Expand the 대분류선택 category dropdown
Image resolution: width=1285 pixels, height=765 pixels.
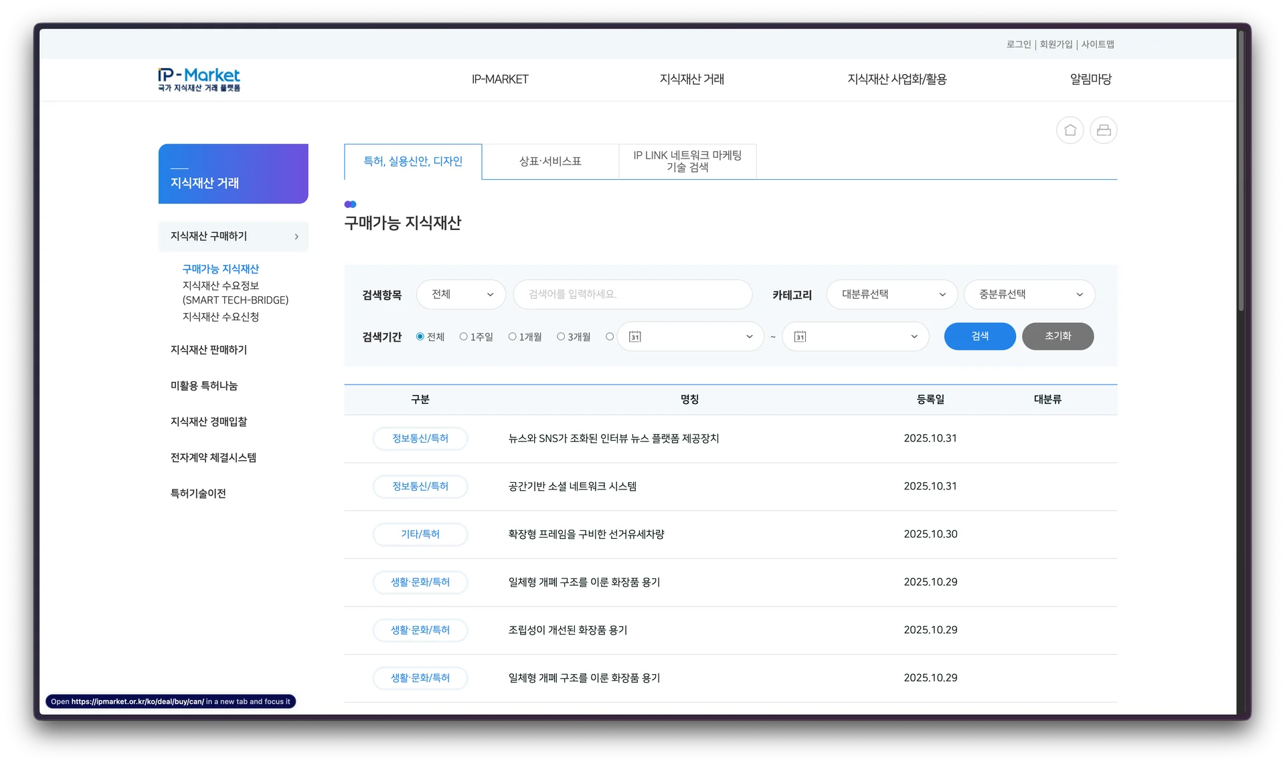coord(891,294)
